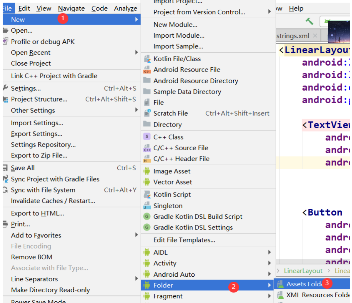Open the Navigate menu
Image resolution: width=352 pixels, height=303 pixels.
point(71,8)
